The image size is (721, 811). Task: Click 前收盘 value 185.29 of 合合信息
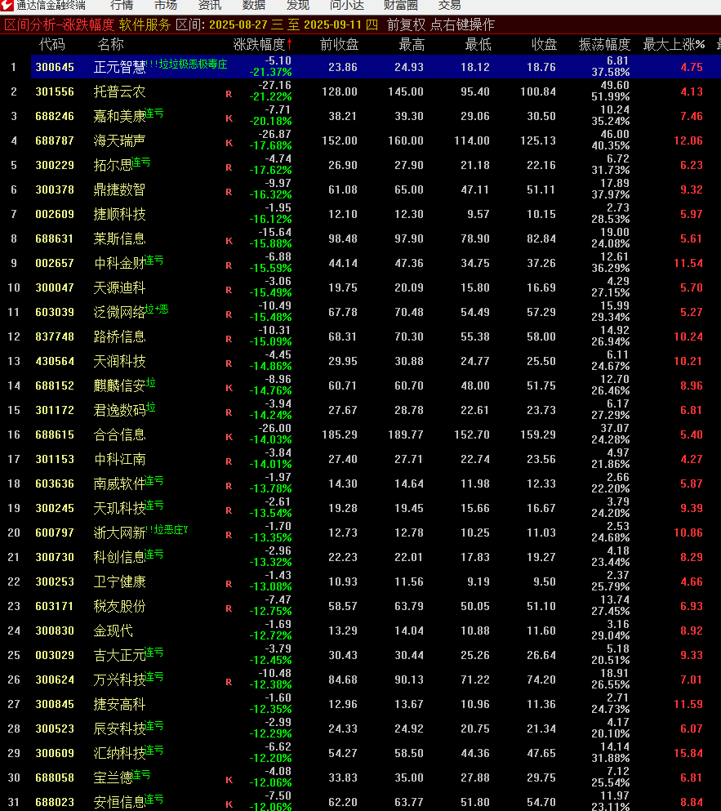[x=340, y=434]
